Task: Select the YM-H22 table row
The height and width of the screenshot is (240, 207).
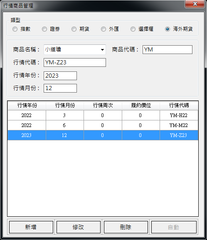Action: point(103,115)
